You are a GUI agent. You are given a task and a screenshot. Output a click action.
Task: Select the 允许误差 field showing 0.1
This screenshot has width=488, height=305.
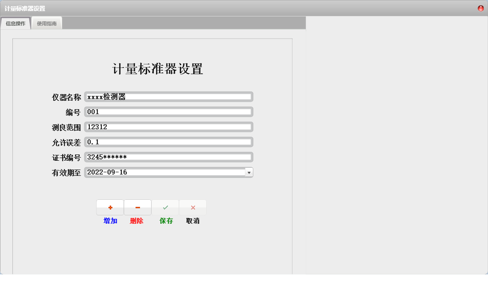[x=169, y=142]
